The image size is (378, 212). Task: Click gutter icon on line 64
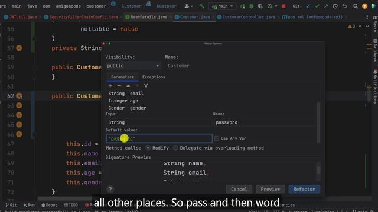19,115
